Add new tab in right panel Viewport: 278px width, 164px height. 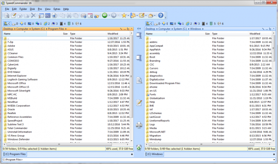(x=274, y=154)
